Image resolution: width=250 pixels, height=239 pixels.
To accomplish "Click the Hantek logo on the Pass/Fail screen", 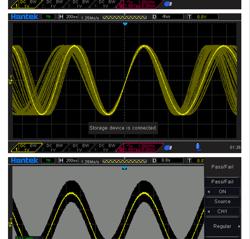I will pyautogui.click(x=24, y=160).
